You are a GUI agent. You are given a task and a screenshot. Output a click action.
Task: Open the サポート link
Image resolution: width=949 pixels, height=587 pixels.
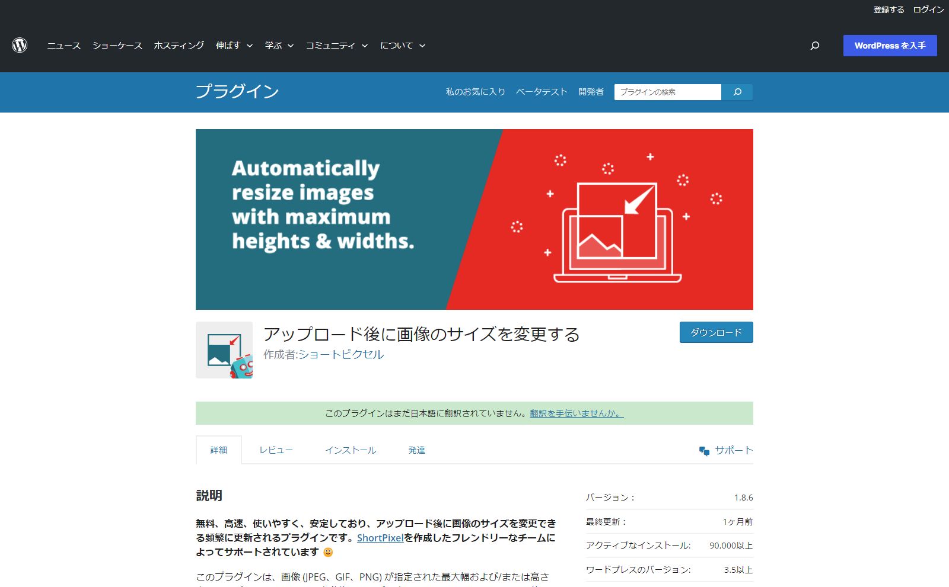pos(734,450)
